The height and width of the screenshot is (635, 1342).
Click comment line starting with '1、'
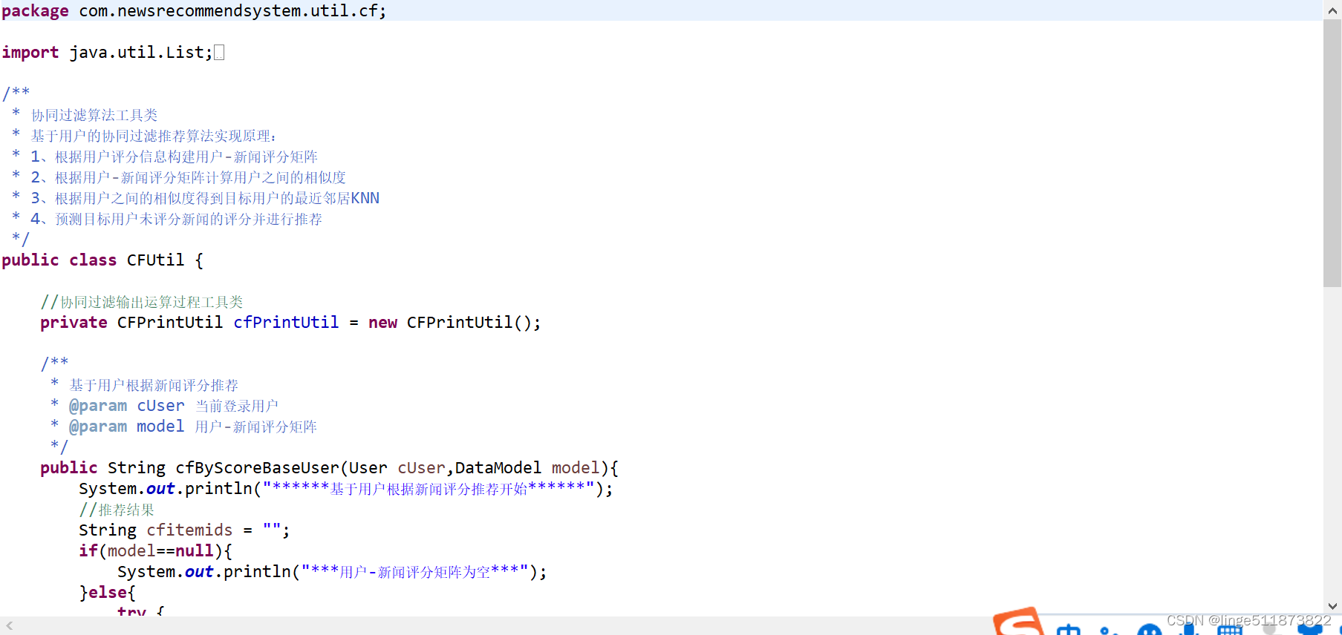point(165,157)
